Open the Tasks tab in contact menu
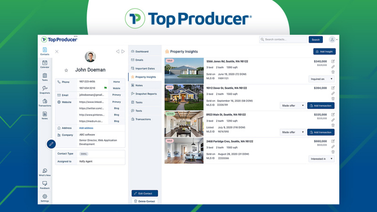 pyautogui.click(x=145, y=102)
